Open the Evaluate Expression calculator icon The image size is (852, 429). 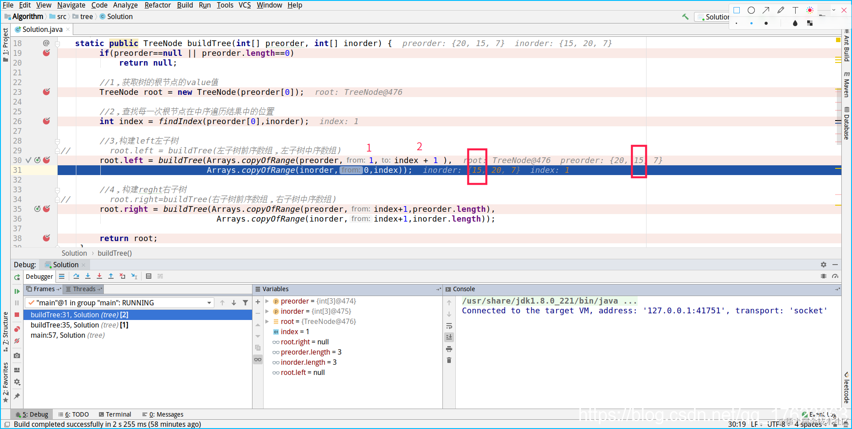tap(149, 276)
